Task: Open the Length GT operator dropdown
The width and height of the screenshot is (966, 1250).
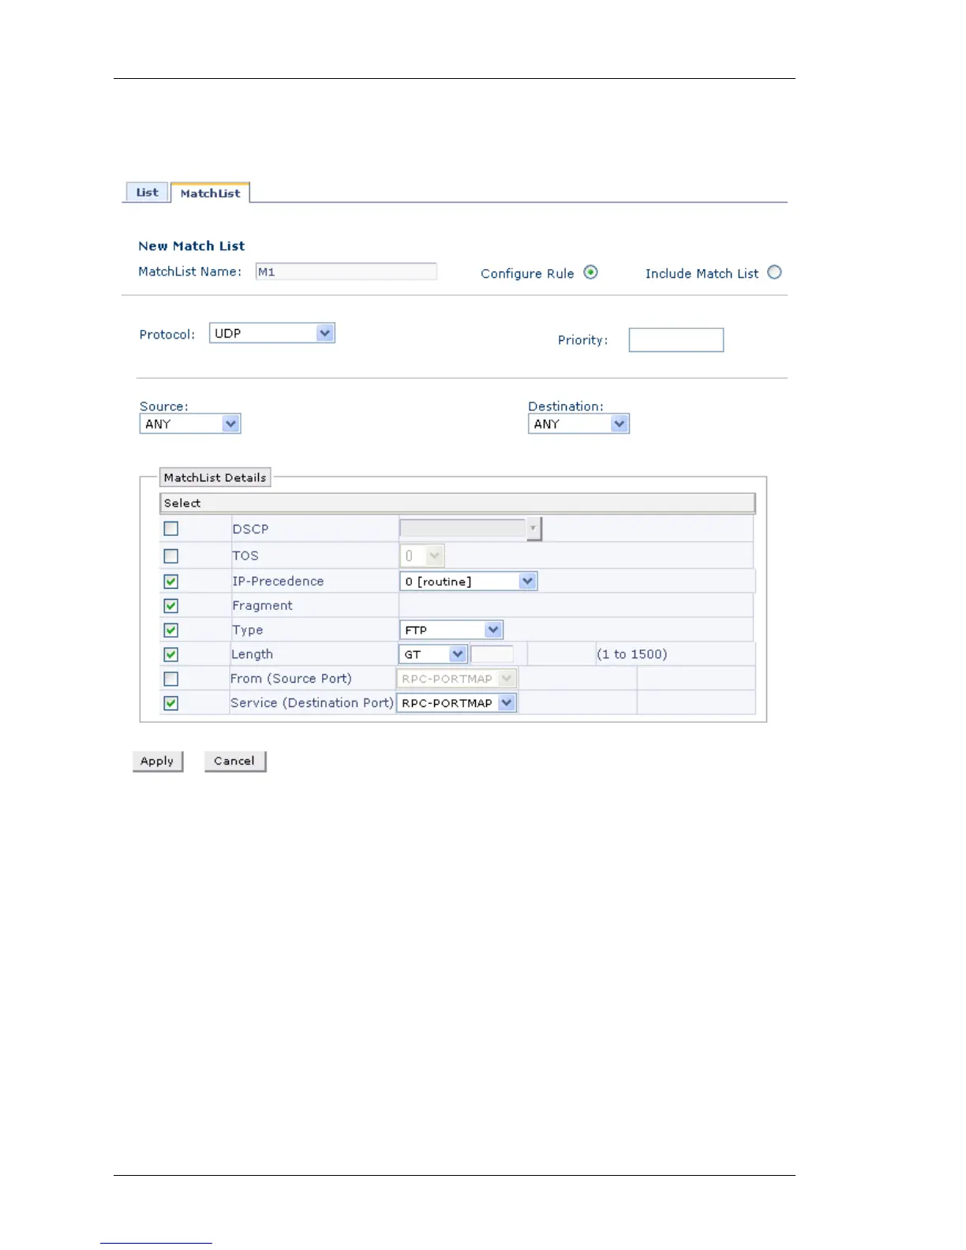Action: [x=433, y=654]
